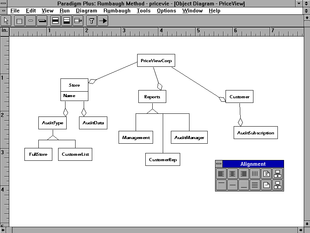Open the Alignment palette control menu
The height and width of the screenshot is (233, 310).
click(219, 164)
